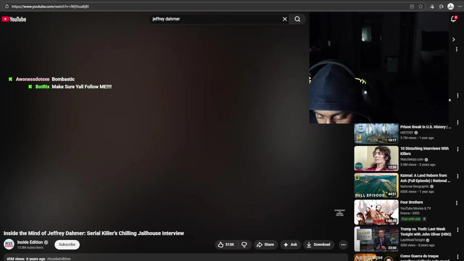The width and height of the screenshot is (464, 261).
Task: Open browser favorites list icon
Action: [441, 7]
